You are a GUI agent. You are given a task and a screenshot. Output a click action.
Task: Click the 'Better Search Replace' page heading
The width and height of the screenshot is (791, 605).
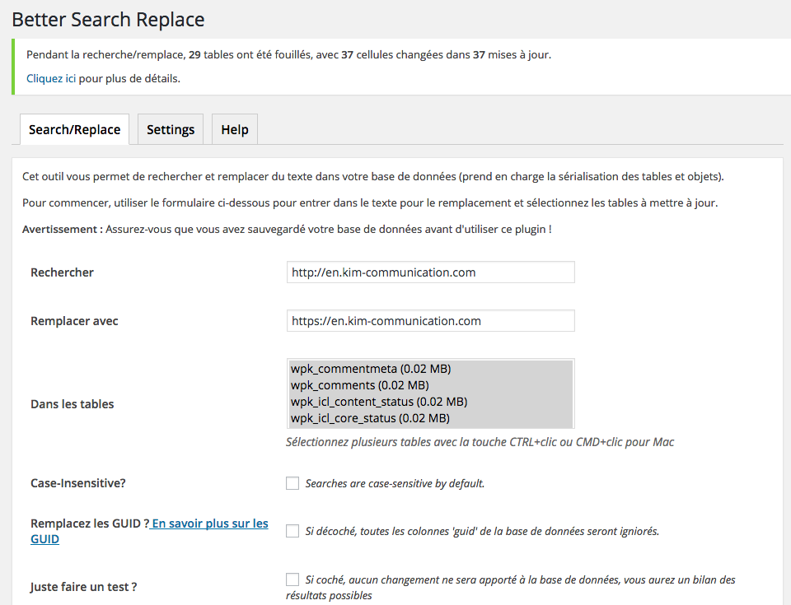(108, 20)
